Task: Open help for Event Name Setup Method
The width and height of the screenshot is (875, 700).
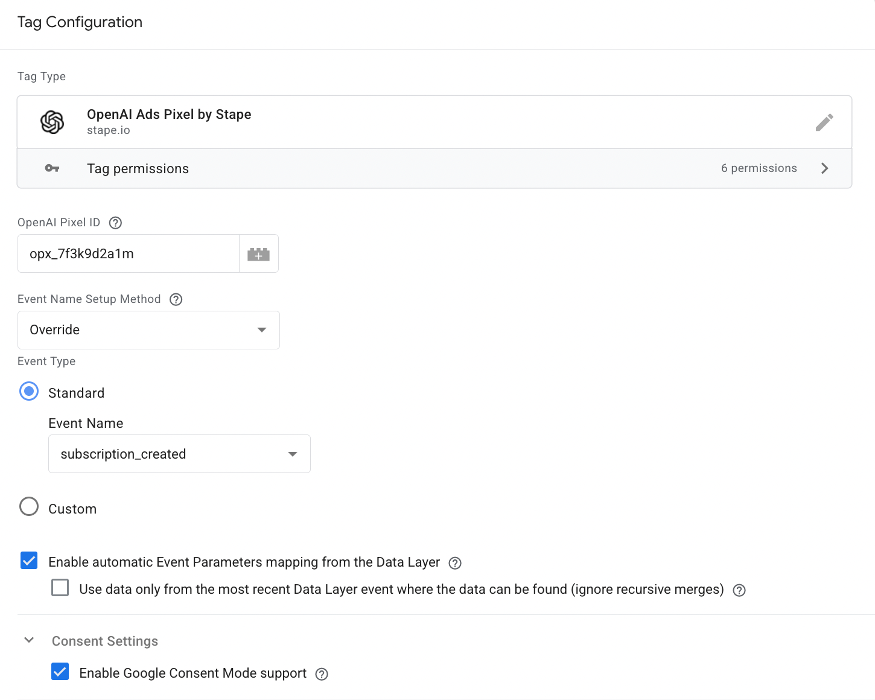Action: 176,299
